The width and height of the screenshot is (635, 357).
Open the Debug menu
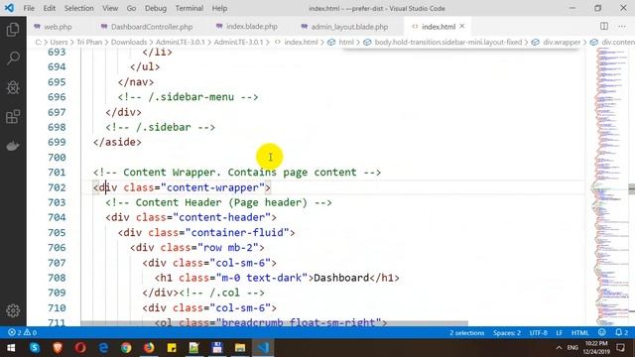pyautogui.click(x=156, y=8)
